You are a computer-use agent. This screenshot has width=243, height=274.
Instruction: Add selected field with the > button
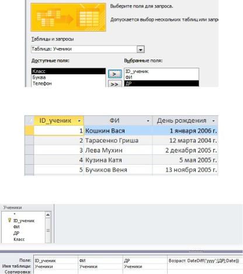click(115, 74)
